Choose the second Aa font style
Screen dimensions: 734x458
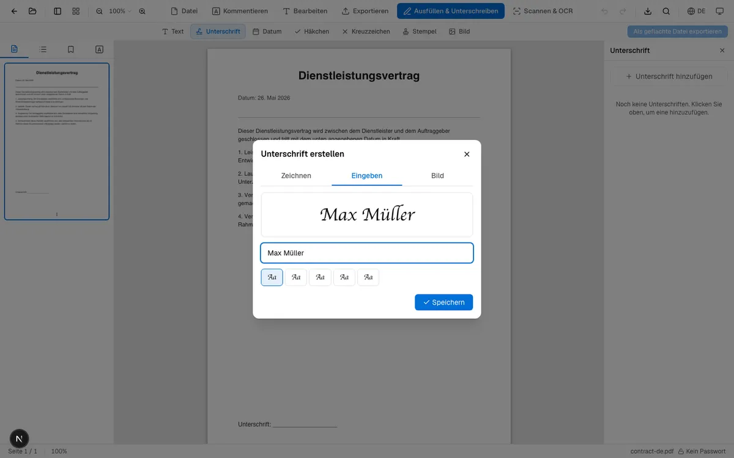coord(296,277)
